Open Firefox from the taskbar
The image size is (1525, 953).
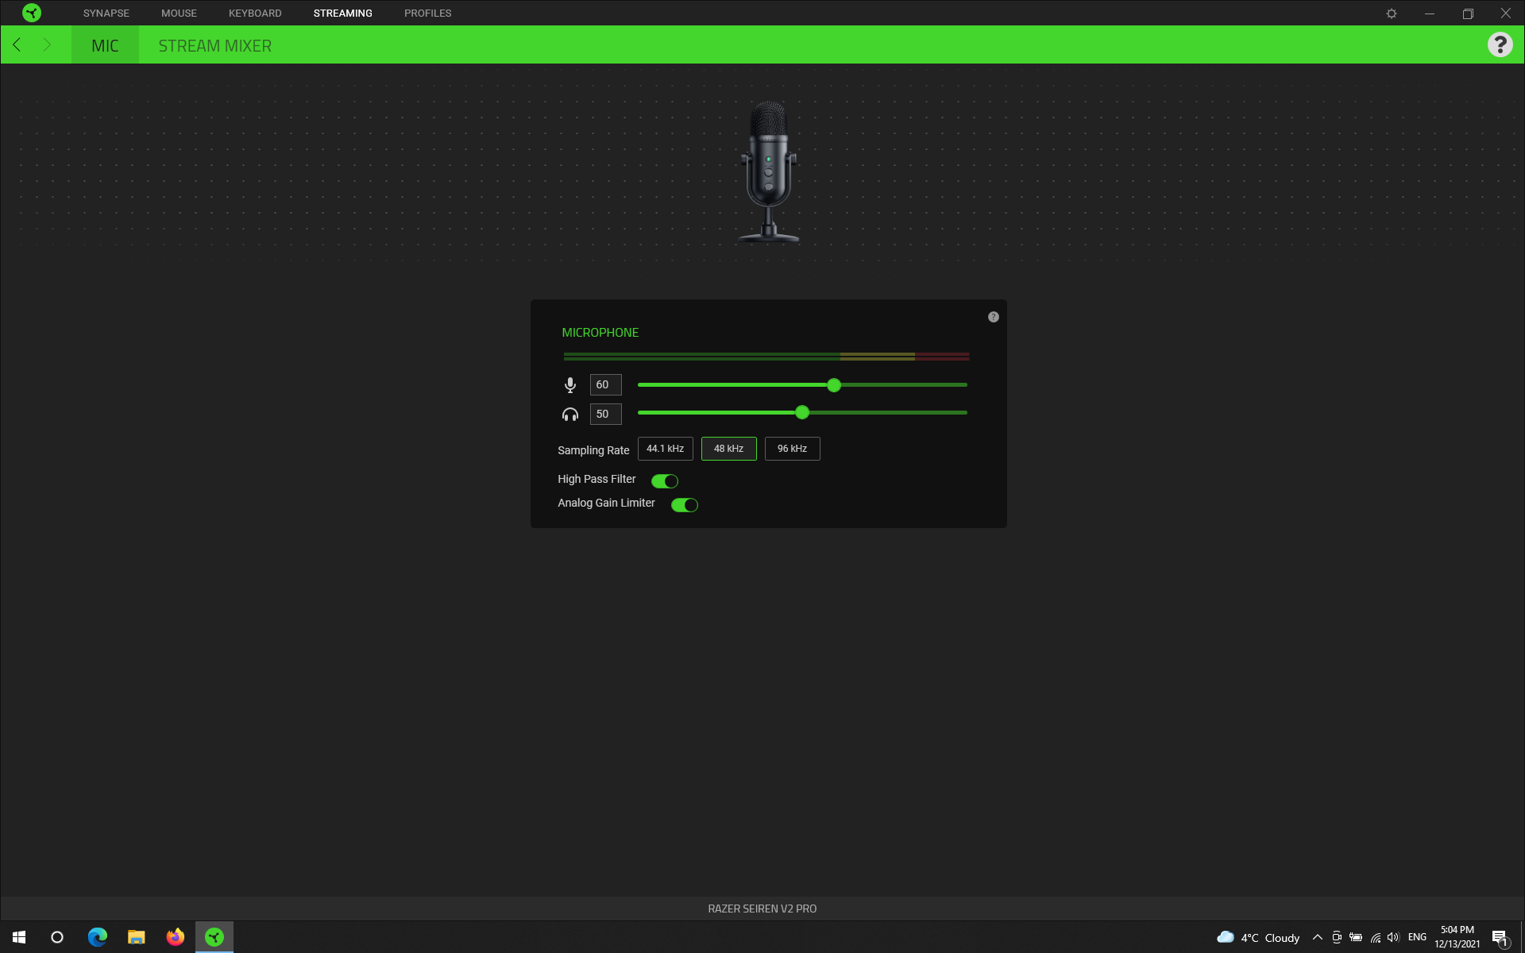(x=175, y=937)
